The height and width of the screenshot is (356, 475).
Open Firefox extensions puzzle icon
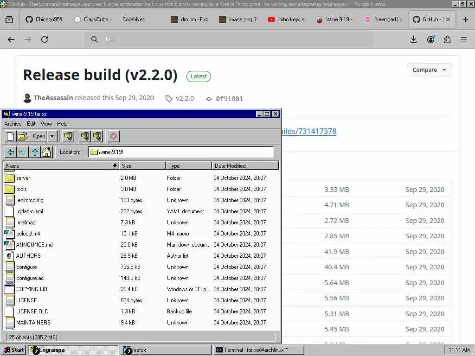click(447, 39)
